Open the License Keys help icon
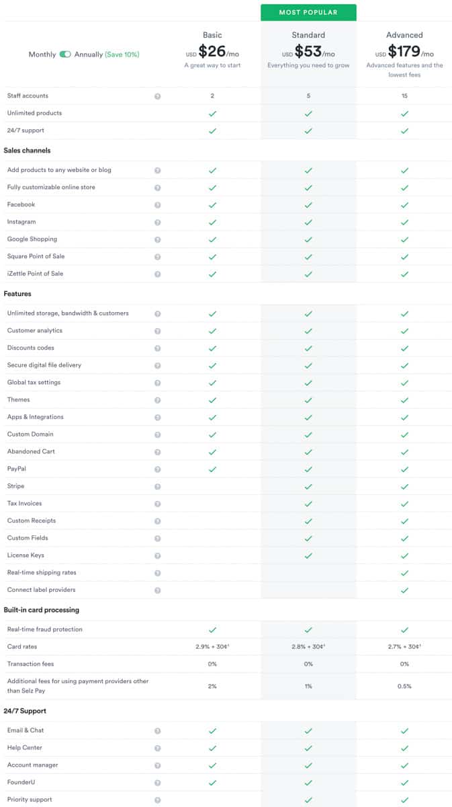452x807 pixels. [x=159, y=555]
